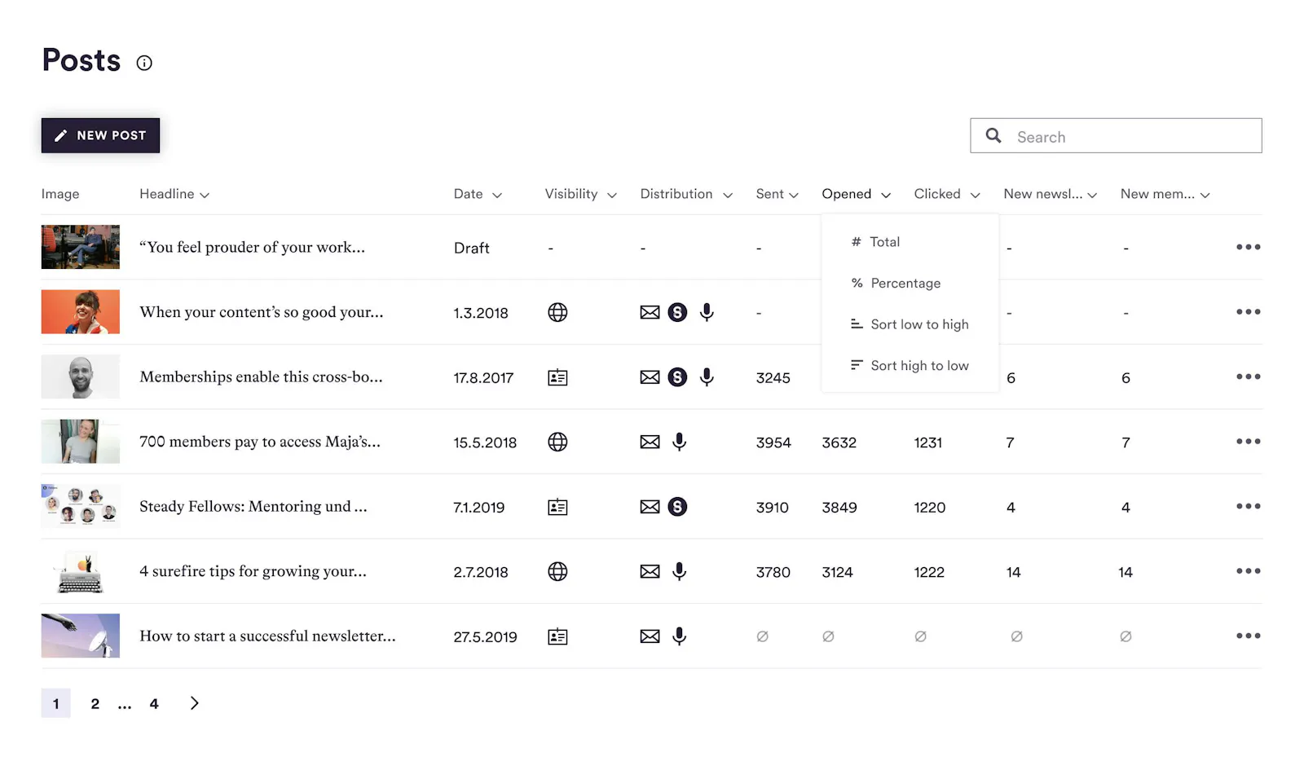Click the Steady S icon on 17.8.2017 row
This screenshot has height=757, width=1304.
click(x=677, y=377)
